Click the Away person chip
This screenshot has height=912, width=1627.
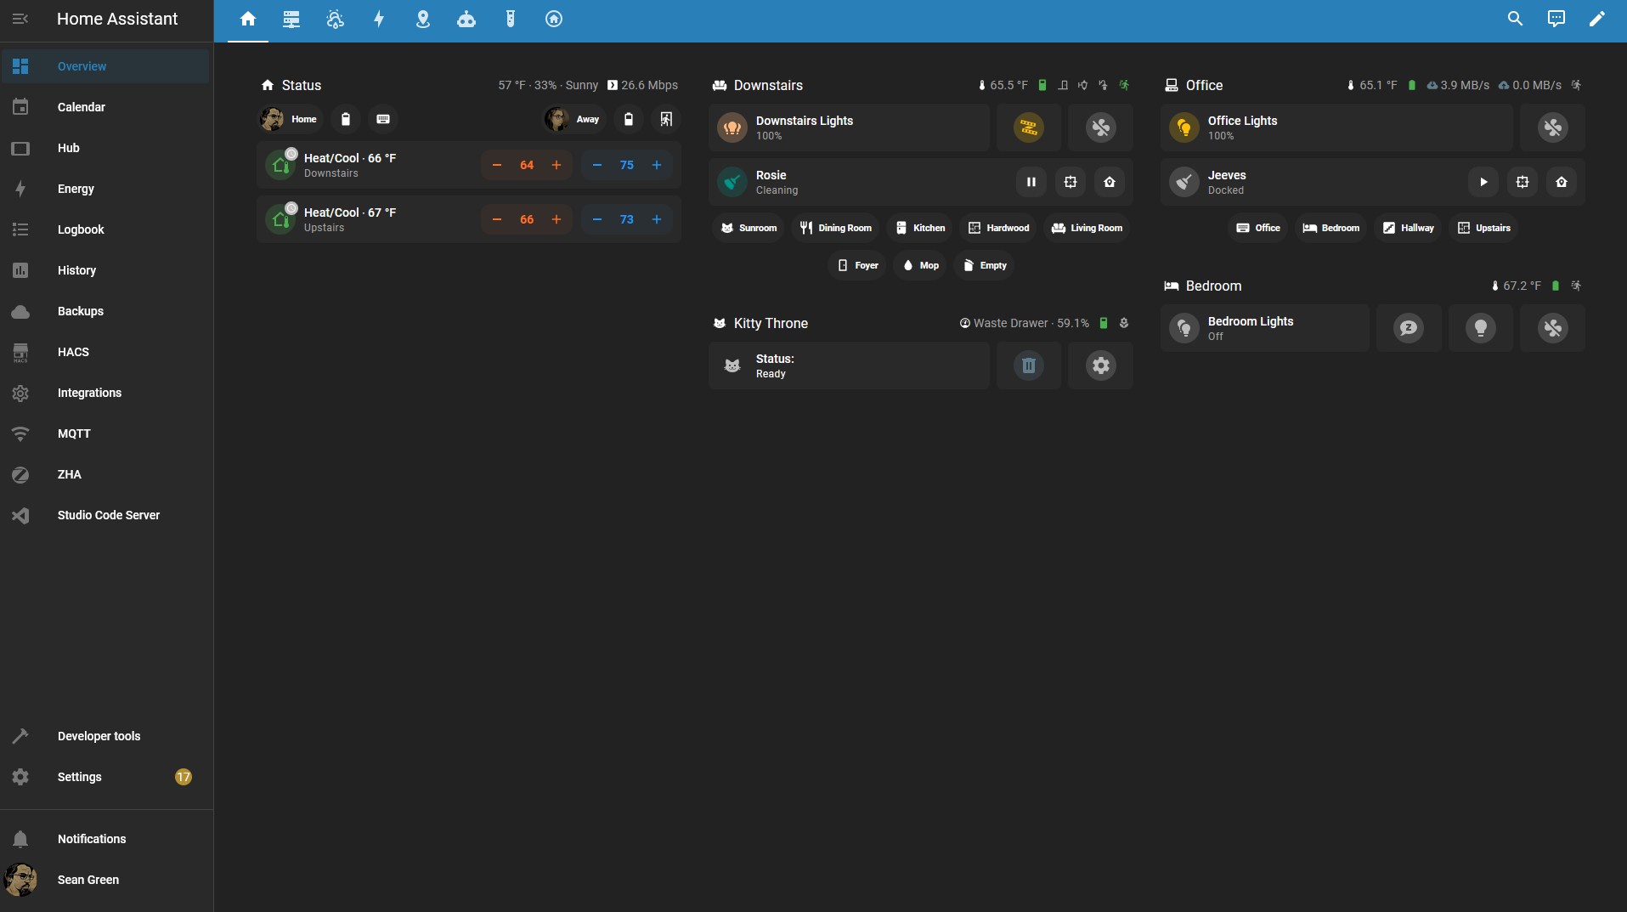(x=575, y=119)
